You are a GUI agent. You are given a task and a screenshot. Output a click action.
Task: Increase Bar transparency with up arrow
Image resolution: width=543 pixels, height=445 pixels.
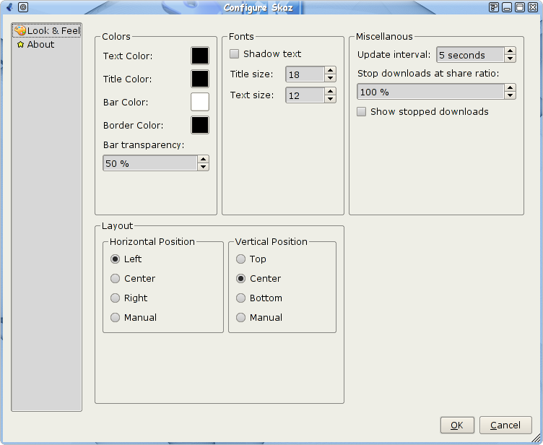tap(204, 159)
